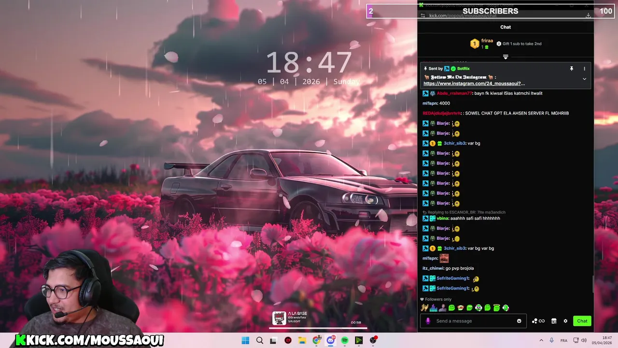The image size is (618, 348).
Task: Click the kick.com popout chat URL
Action: tap(463, 15)
